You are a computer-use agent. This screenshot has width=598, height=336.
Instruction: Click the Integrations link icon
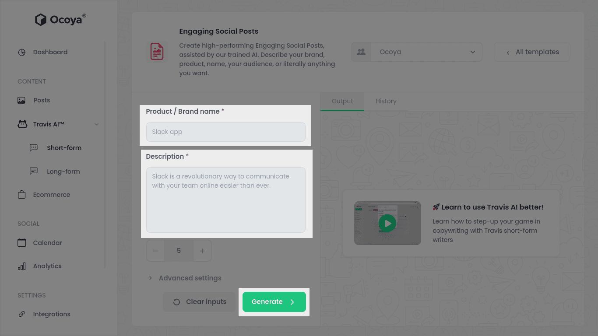click(21, 314)
